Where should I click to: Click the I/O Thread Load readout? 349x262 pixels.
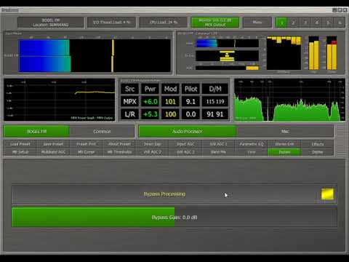[111, 23]
